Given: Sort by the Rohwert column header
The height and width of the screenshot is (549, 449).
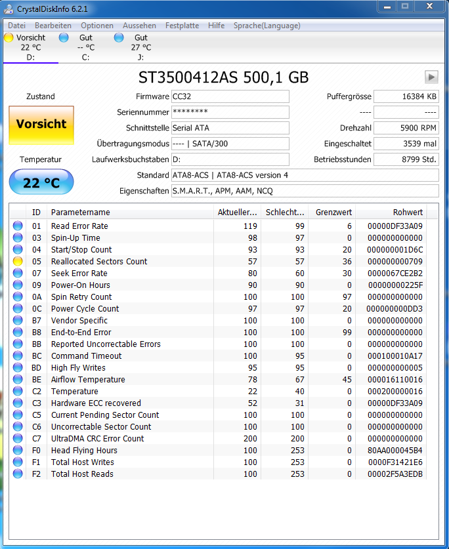Looking at the screenshot, I should tap(391, 212).
